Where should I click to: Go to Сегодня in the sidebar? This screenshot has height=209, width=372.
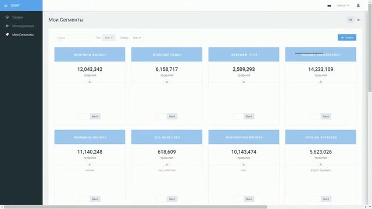pos(17,17)
